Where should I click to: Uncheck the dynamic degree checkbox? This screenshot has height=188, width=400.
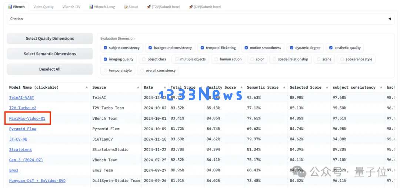point(291,48)
